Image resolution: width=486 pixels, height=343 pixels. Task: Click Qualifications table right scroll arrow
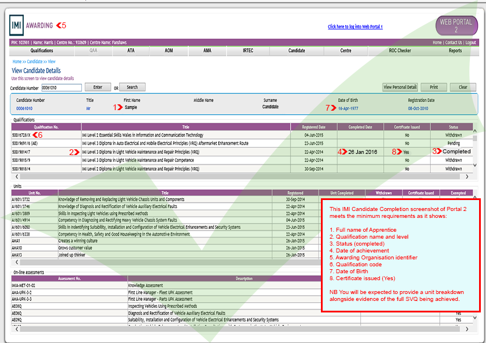coord(467,176)
